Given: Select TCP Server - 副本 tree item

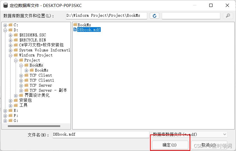Looking at the screenshot, I should (x=48, y=90).
